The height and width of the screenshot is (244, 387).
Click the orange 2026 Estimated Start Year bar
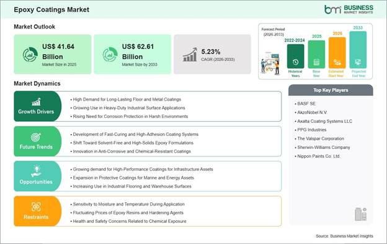(x=337, y=53)
